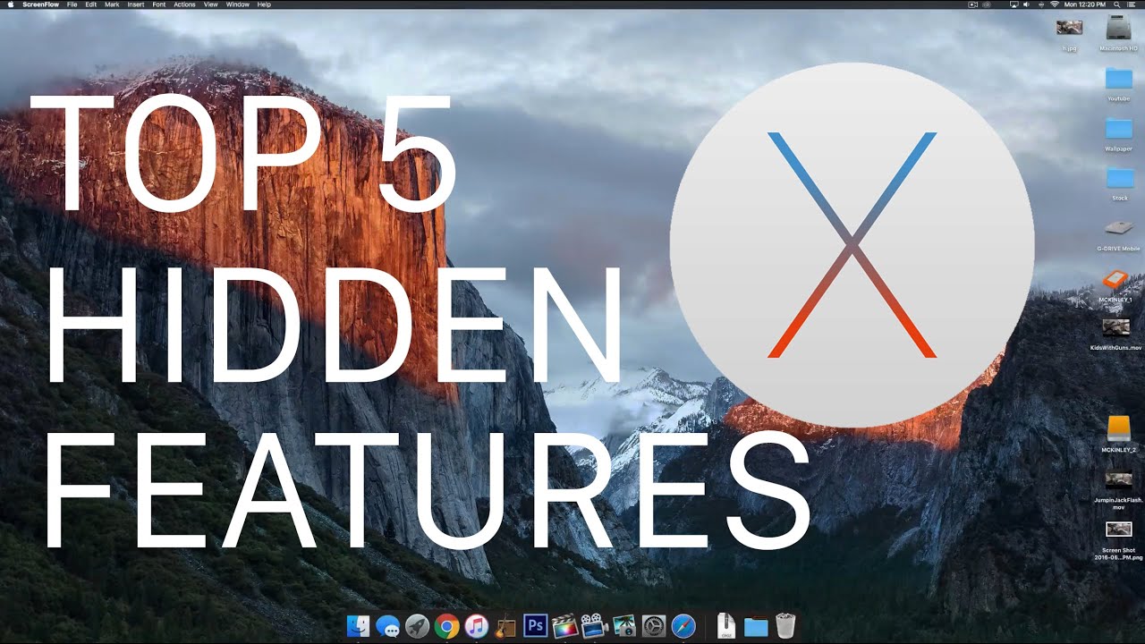The height and width of the screenshot is (644, 1145).
Task: Open Photoshop from the Dock
Action: [x=535, y=626]
